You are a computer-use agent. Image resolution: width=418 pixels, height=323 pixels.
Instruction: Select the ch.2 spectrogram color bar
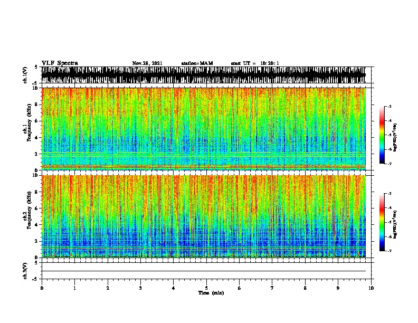382,222
